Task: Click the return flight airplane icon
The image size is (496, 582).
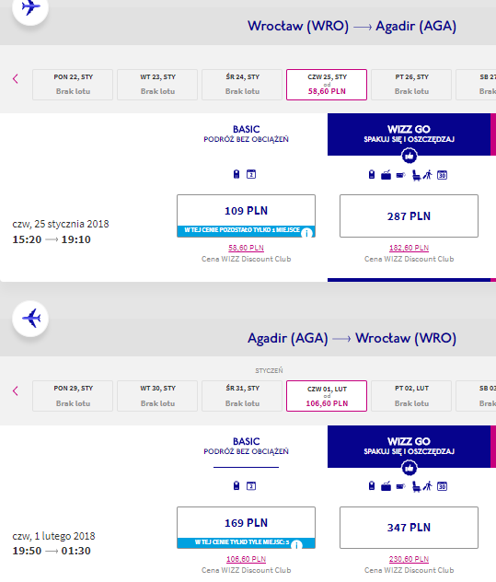Action: 30,319
